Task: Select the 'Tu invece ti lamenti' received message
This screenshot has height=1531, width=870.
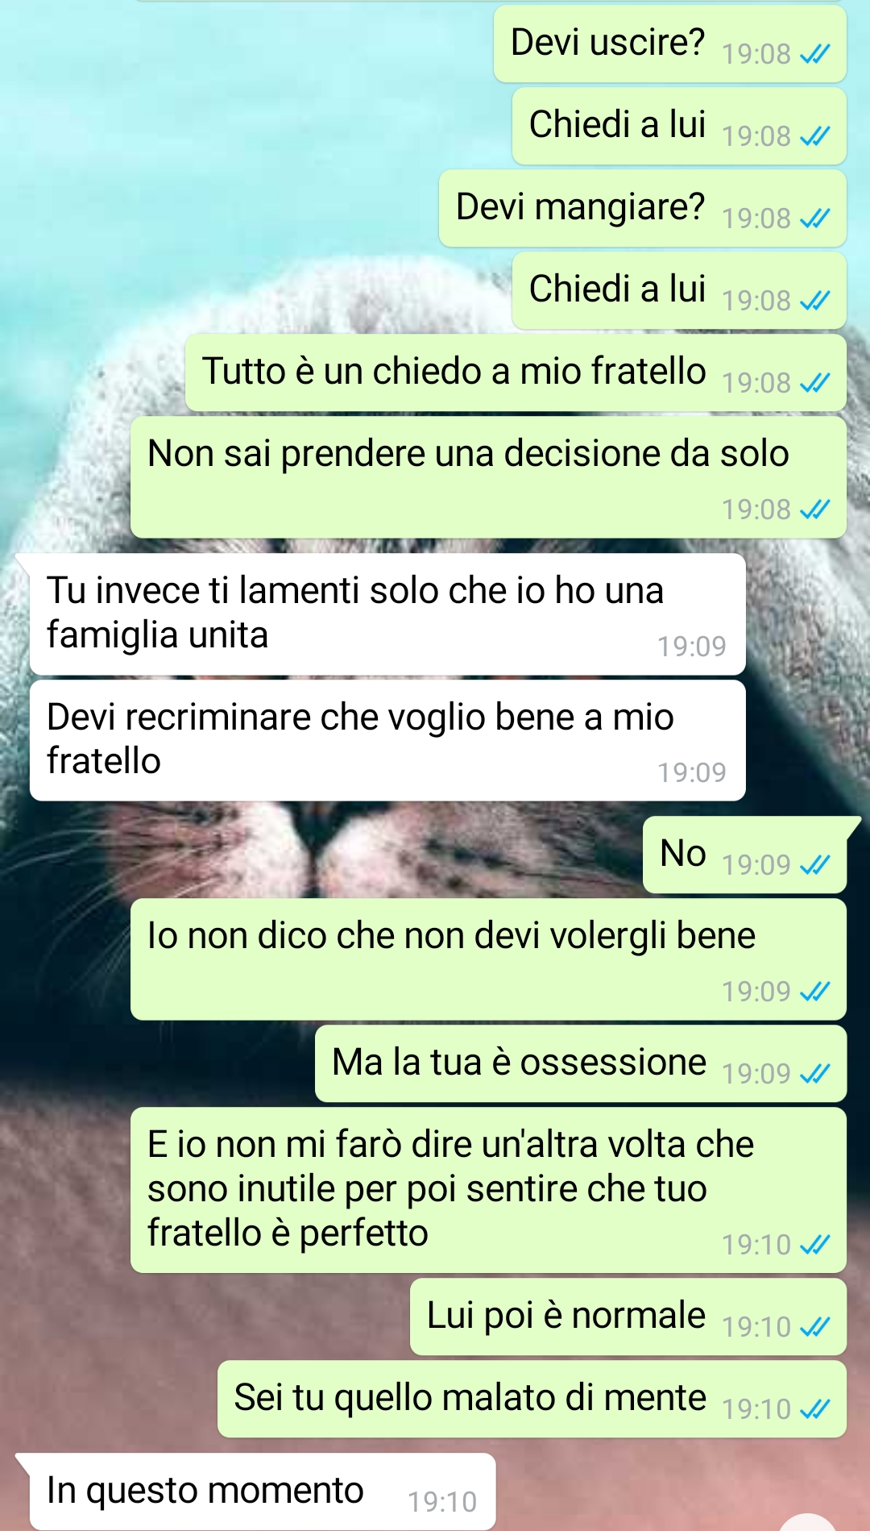Action: [387, 614]
